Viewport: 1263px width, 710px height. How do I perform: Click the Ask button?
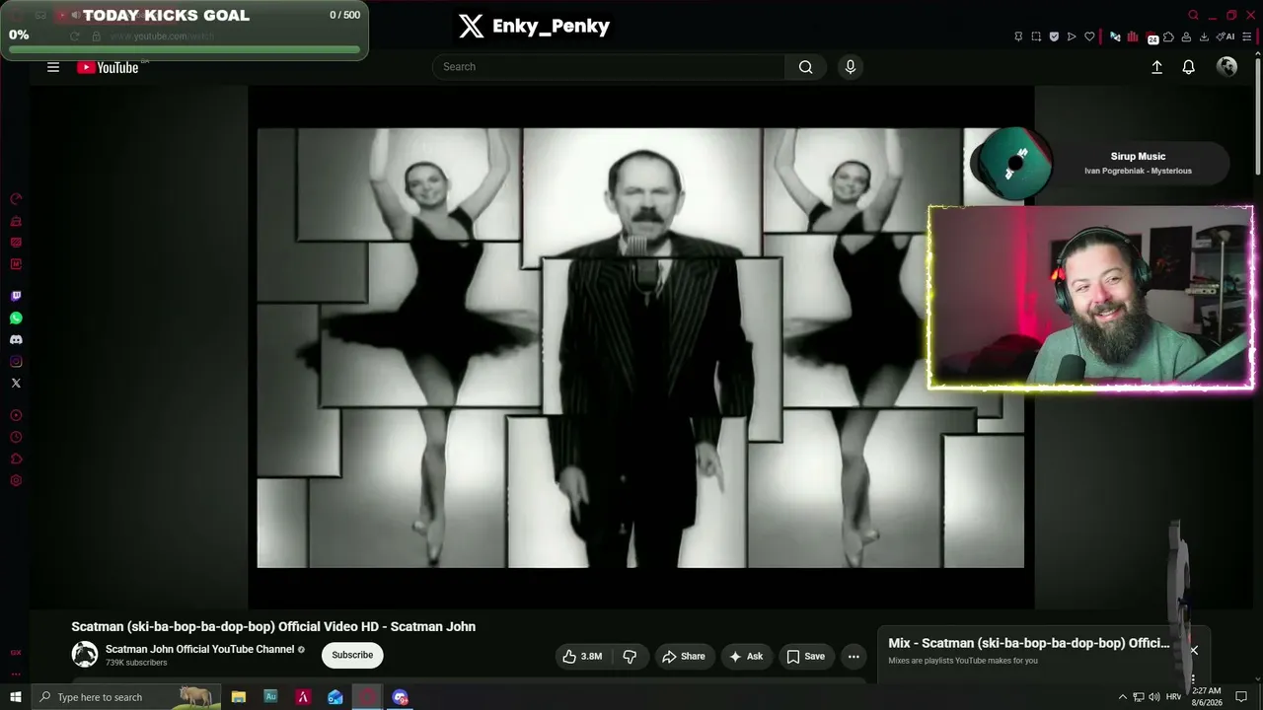tap(745, 656)
